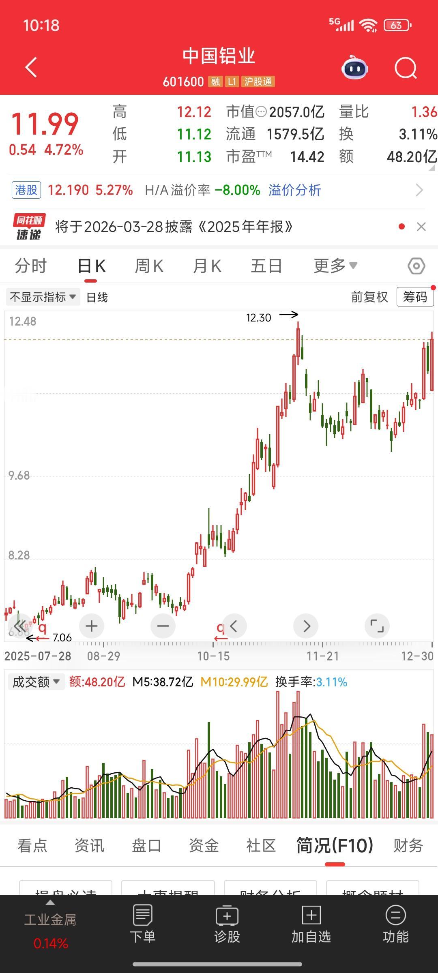This screenshot has height=973, width=438.
Task: Open 资讯 news tab
Action: 90,846
